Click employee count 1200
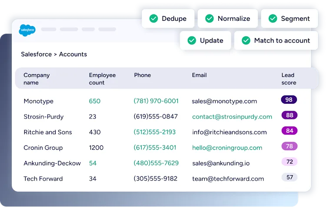Screen dimensions: 326x217 pos(96,148)
